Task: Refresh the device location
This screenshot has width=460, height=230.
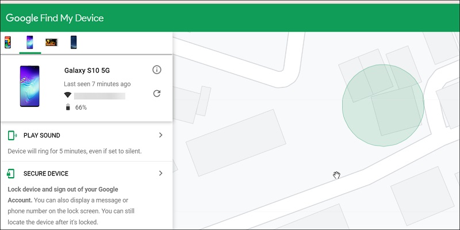Action: [x=157, y=94]
